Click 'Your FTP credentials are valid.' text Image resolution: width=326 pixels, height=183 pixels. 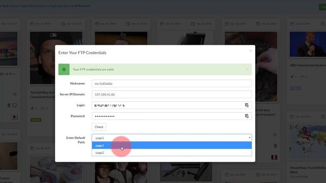(x=93, y=70)
